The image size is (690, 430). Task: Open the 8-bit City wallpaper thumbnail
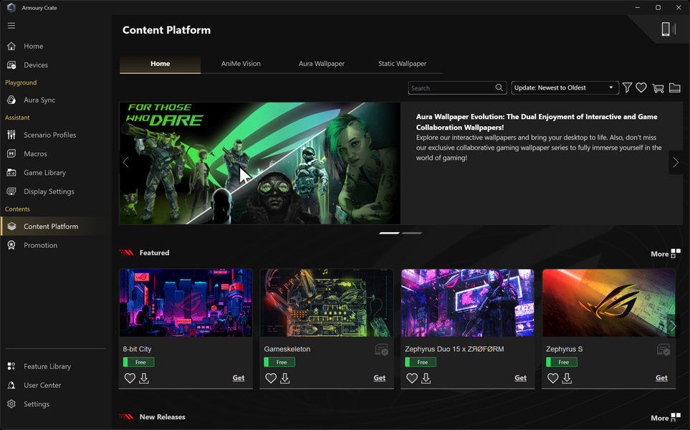pos(186,303)
